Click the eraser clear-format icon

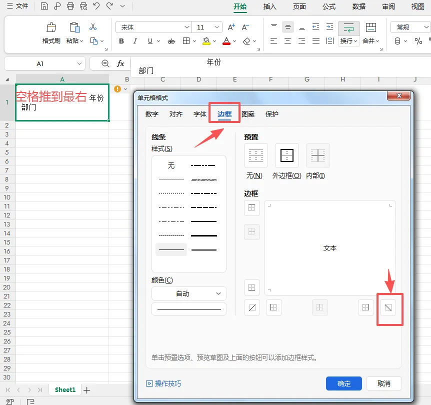pyautogui.click(x=246, y=41)
